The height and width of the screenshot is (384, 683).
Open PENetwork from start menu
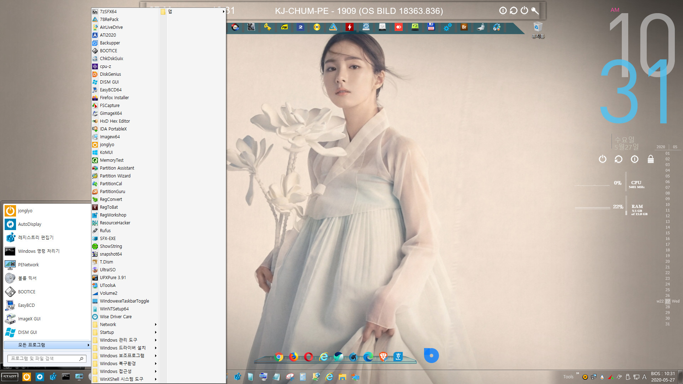point(47,265)
